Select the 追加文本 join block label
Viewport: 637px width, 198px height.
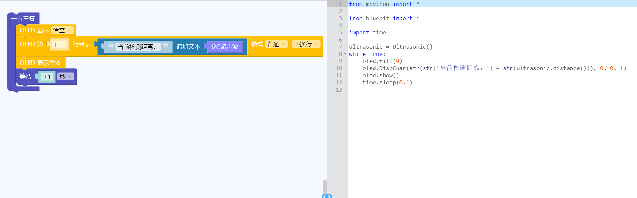pyautogui.click(x=188, y=47)
